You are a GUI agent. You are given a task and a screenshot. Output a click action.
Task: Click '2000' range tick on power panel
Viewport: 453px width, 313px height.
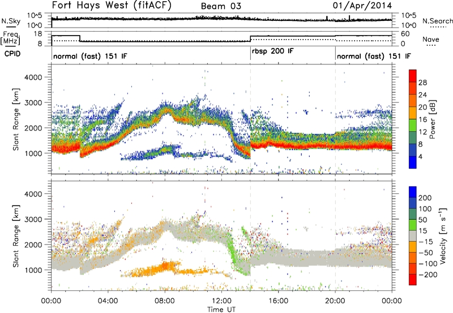33,128
